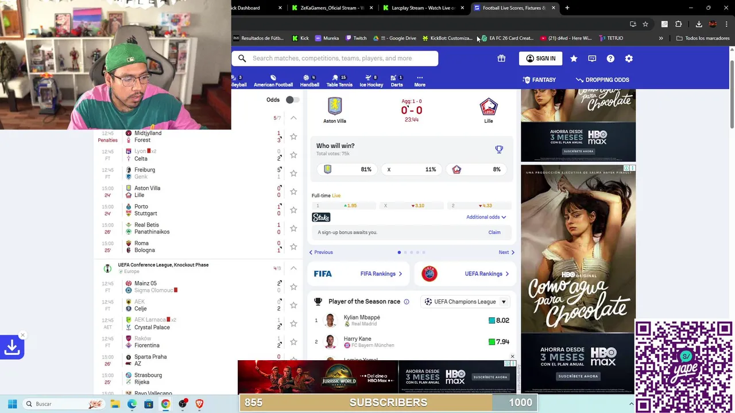735x413 pixels.
Task: Open the More sports menu
Action: [420, 81]
